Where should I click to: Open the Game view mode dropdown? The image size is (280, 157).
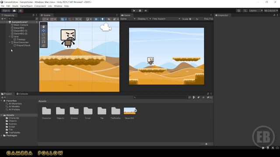point(128,19)
